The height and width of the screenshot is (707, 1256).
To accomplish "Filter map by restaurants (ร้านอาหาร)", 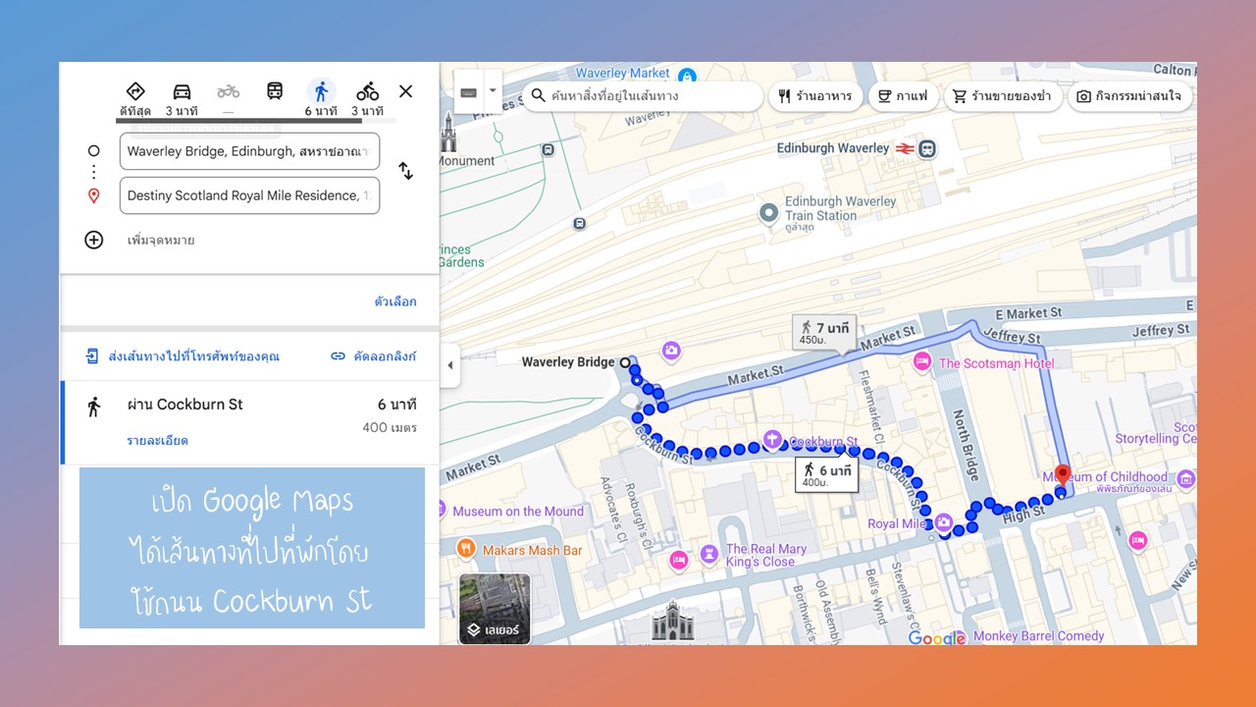I will pos(815,96).
